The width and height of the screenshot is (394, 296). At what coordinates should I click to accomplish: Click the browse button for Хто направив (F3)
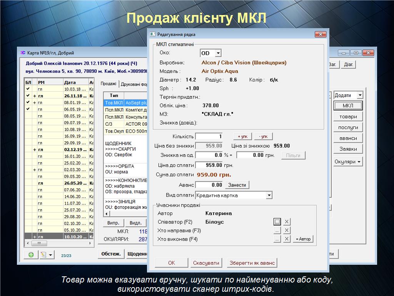(x=277, y=230)
